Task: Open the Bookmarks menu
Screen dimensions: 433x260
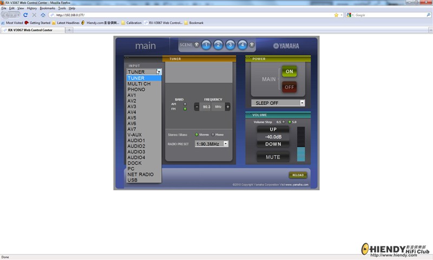Action: click(47, 8)
